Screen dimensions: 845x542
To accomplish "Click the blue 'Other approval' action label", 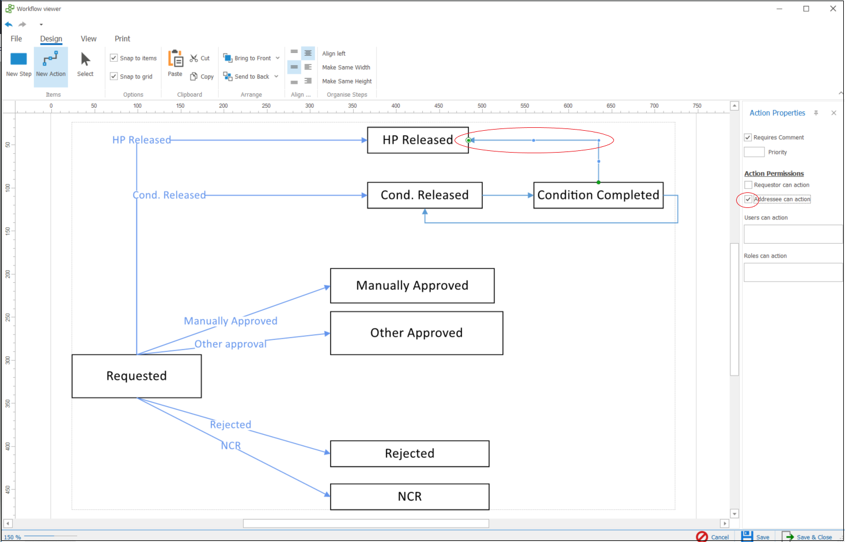I will pyautogui.click(x=230, y=344).
